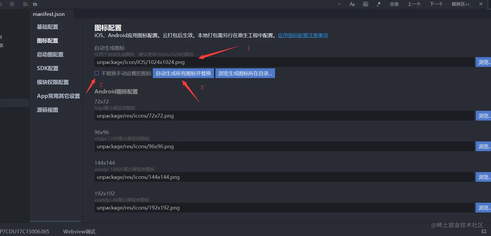Click 自动生成所有图标并替换 button
This screenshot has height=236, width=491.
point(183,73)
